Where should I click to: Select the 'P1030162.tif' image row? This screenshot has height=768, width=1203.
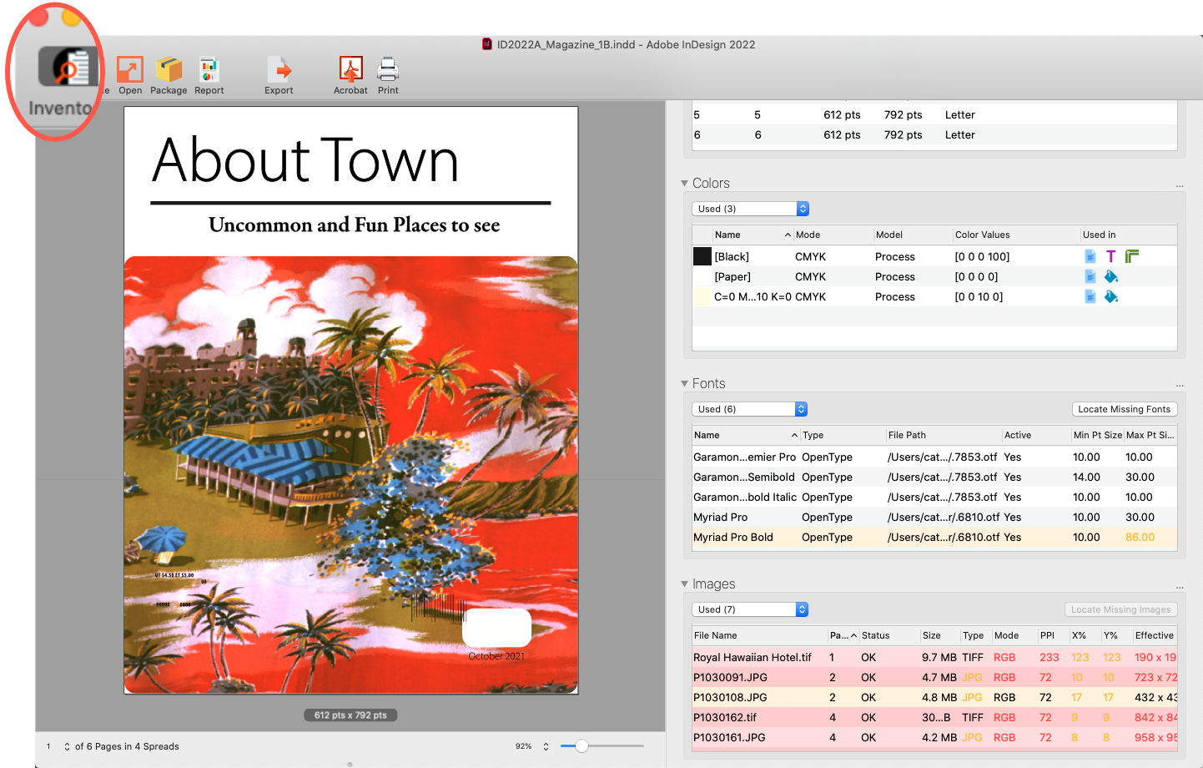(x=934, y=717)
